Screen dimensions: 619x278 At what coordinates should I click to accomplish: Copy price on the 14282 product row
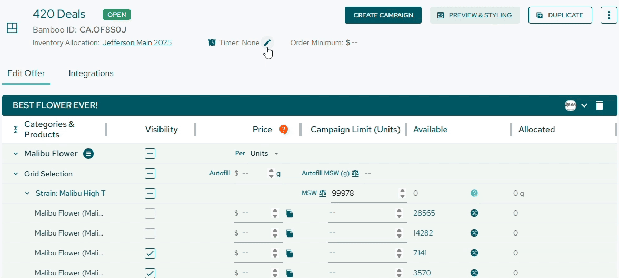coord(289,233)
